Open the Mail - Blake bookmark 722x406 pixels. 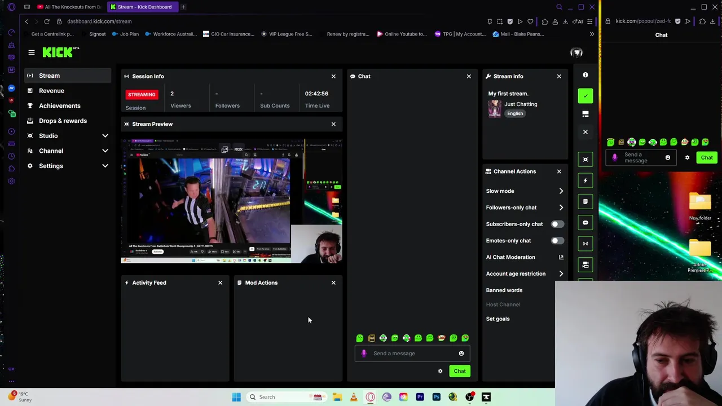pyautogui.click(x=518, y=34)
